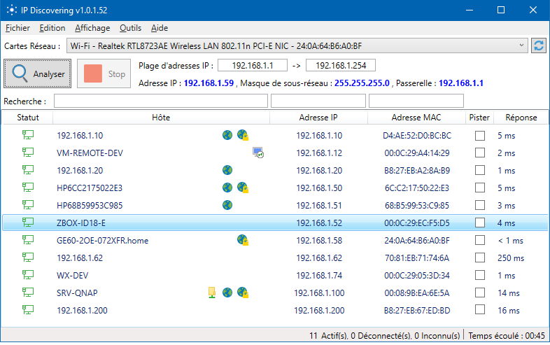Screen dimensions: 550x345
Task: Tick the Pister checkbox for GE60-2OE-072XFR.home
Action: (x=480, y=241)
